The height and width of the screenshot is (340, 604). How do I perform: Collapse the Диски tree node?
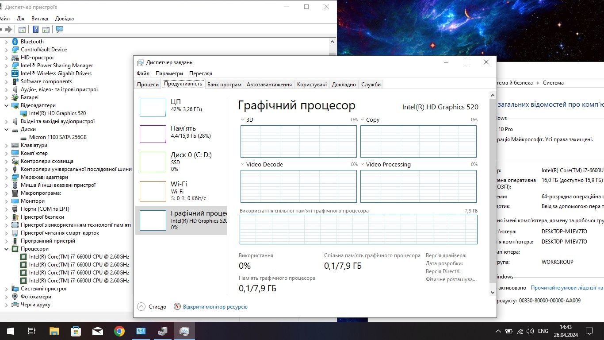[x=6, y=129]
